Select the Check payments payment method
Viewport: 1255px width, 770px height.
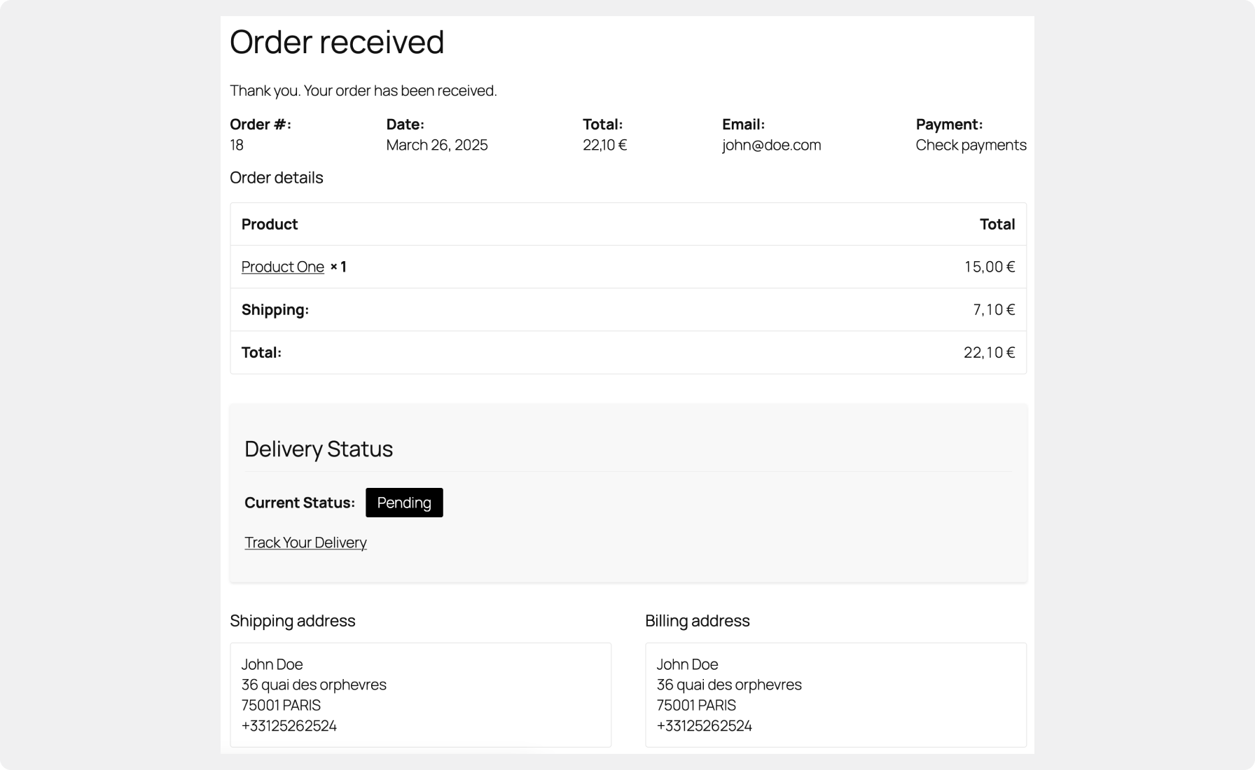coord(971,145)
